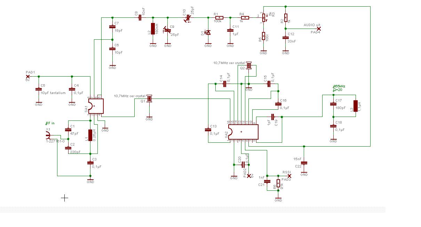Click the C22 15nF capacitor
This screenshot has height=227, width=421.
click(x=304, y=163)
